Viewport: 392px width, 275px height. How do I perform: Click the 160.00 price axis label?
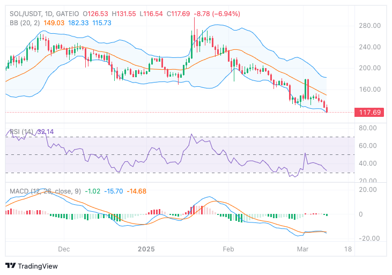point(369,90)
